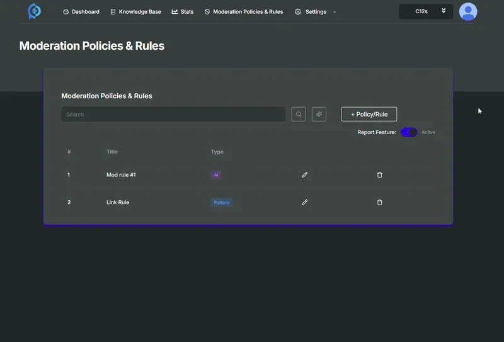Open the Stats page
The width and height of the screenshot is (504, 342).
(183, 12)
